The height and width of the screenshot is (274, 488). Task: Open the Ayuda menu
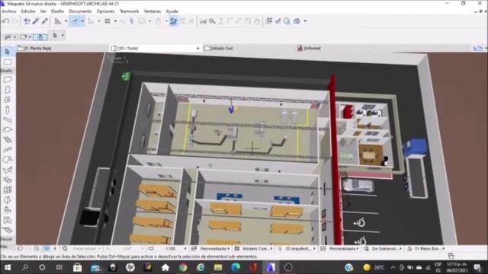[172, 11]
